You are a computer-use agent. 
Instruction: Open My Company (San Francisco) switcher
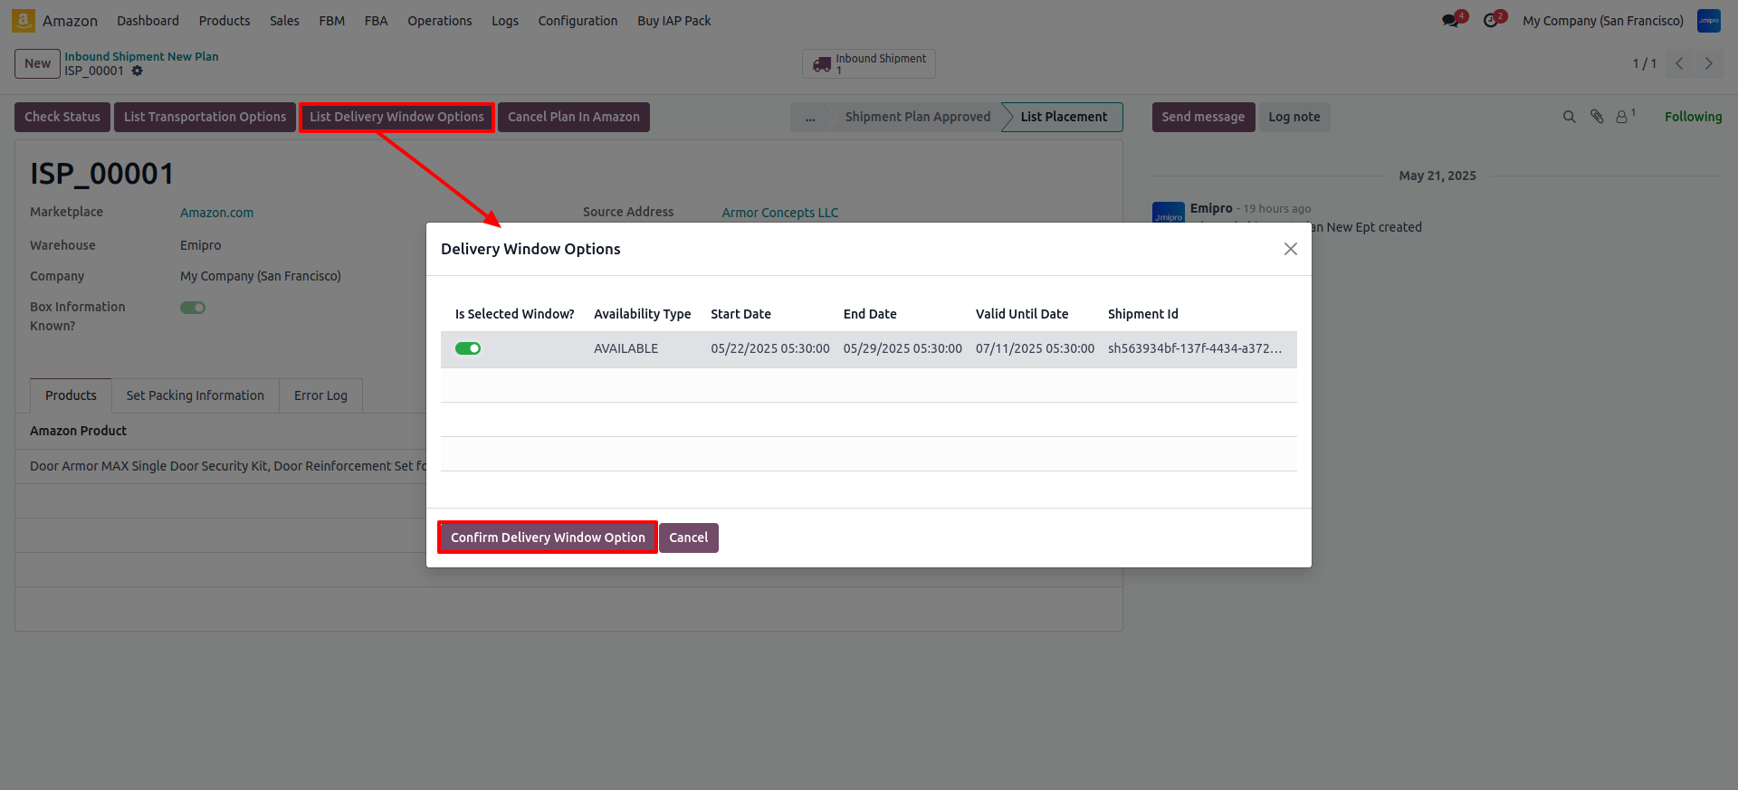[x=1602, y=21]
